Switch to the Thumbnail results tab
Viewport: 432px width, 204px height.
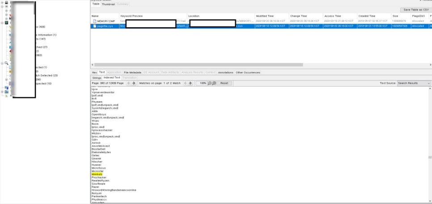click(x=108, y=4)
